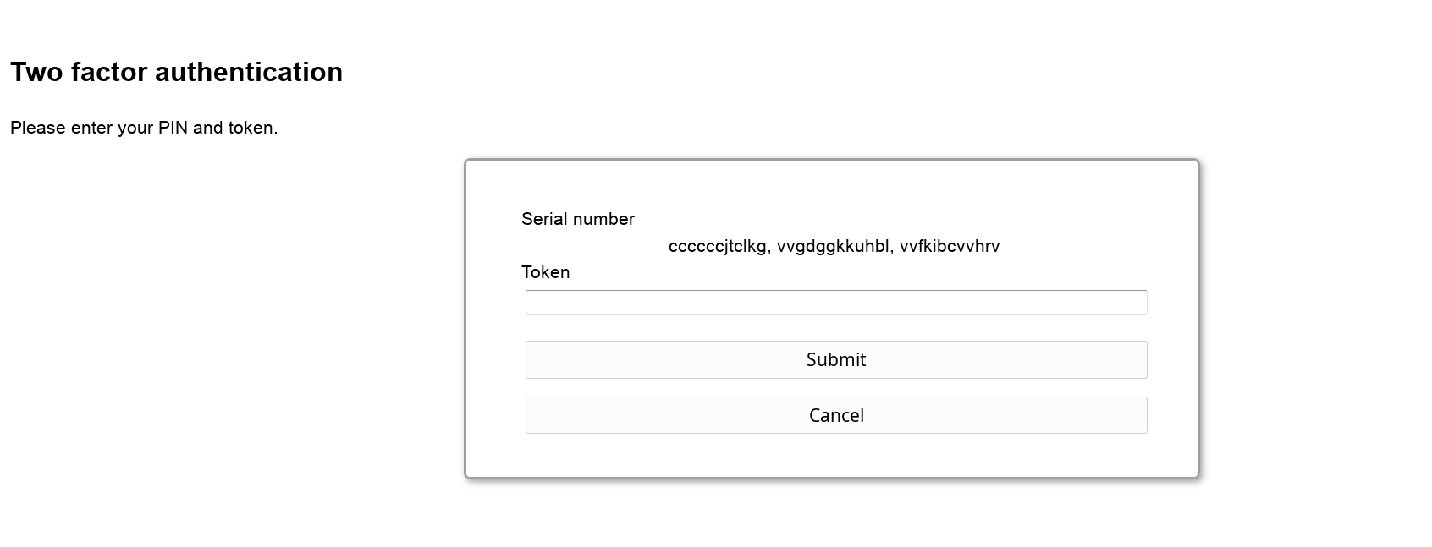
Task: Focus the Token input field
Action: click(x=835, y=302)
